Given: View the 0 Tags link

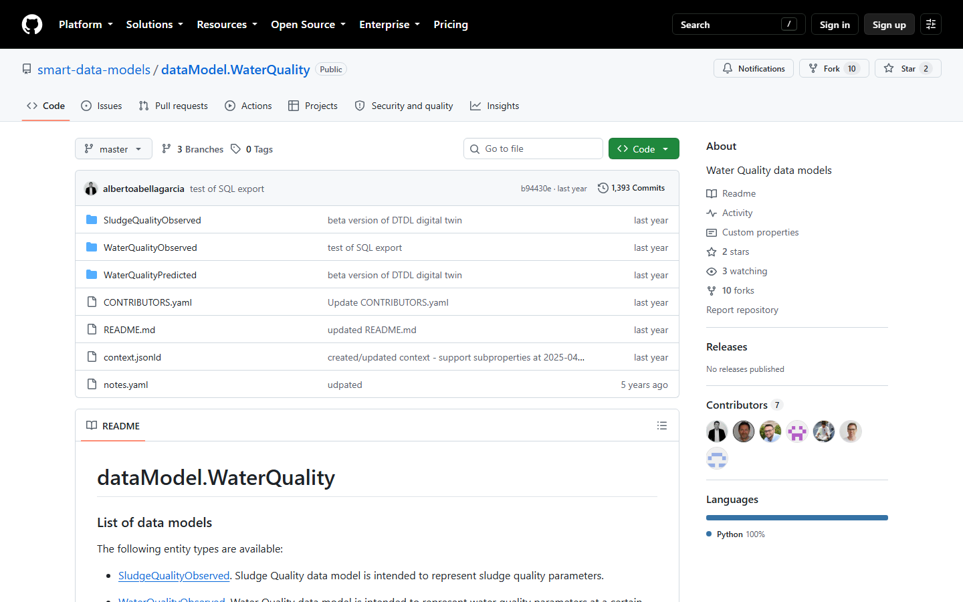Looking at the screenshot, I should coord(252,148).
